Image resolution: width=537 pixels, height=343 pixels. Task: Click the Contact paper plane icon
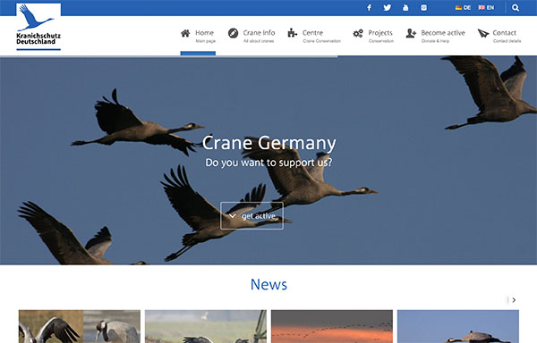pyautogui.click(x=483, y=33)
